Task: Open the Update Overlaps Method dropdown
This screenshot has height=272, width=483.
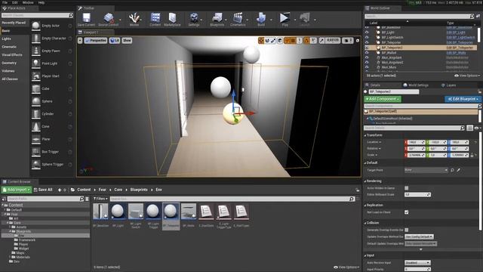Action: click(420, 236)
